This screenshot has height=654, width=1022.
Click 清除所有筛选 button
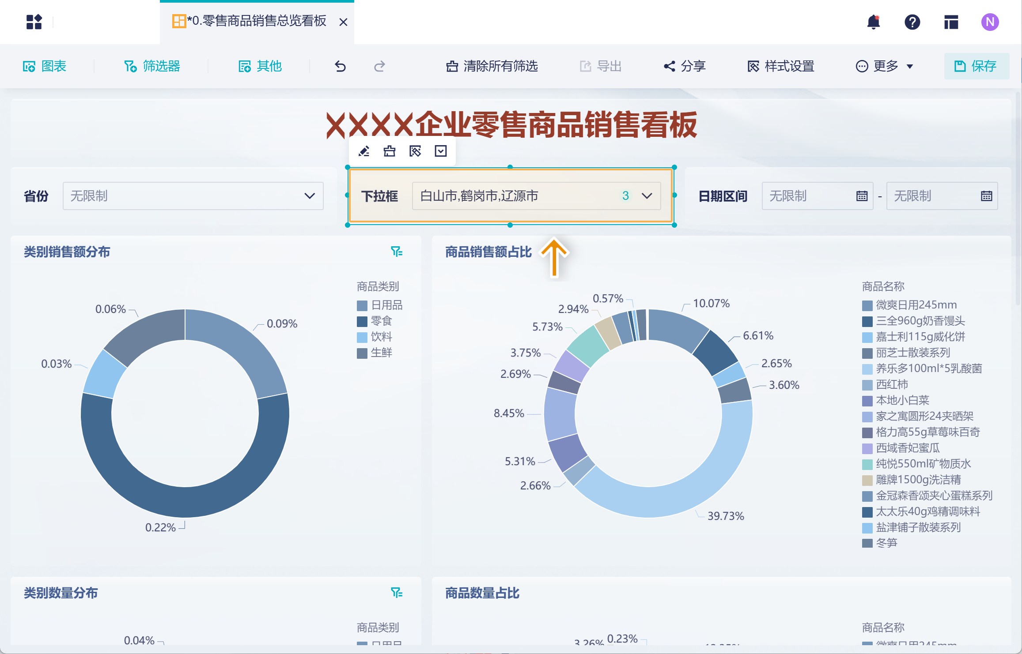[492, 66]
